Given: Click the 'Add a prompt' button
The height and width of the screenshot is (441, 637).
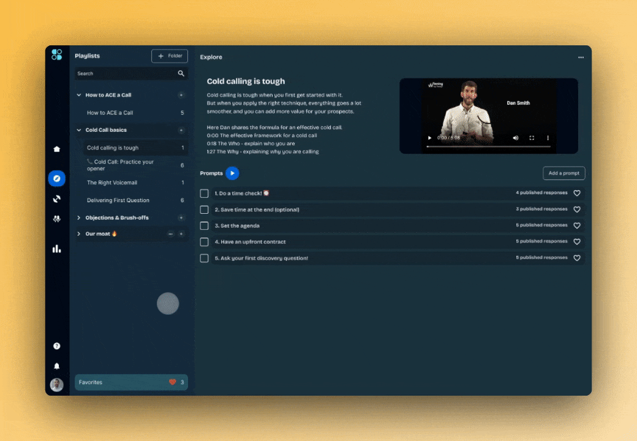Looking at the screenshot, I should [563, 173].
